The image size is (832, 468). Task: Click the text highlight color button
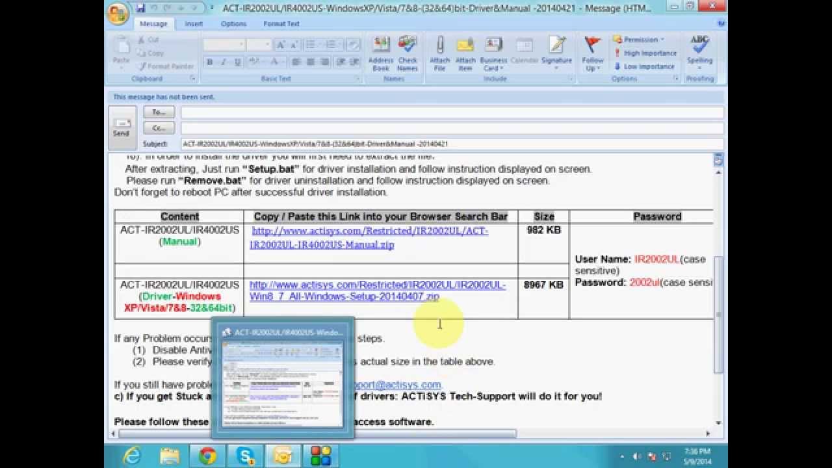pyautogui.click(x=254, y=62)
